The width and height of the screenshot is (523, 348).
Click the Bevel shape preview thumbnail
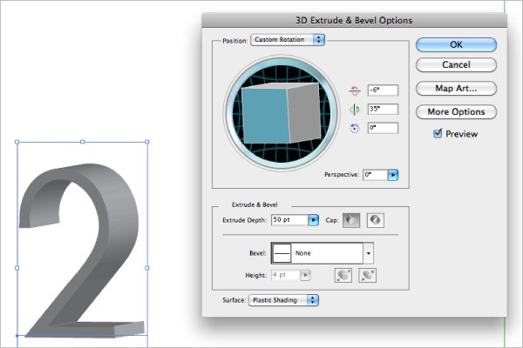click(x=282, y=253)
